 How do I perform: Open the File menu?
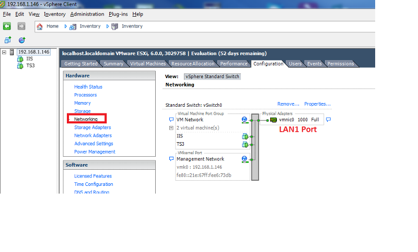tap(7, 14)
